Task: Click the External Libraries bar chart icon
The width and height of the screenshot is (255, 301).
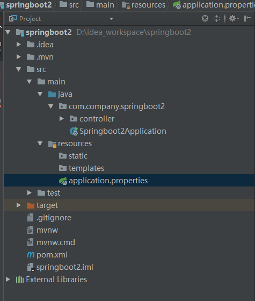Action: 20,279
